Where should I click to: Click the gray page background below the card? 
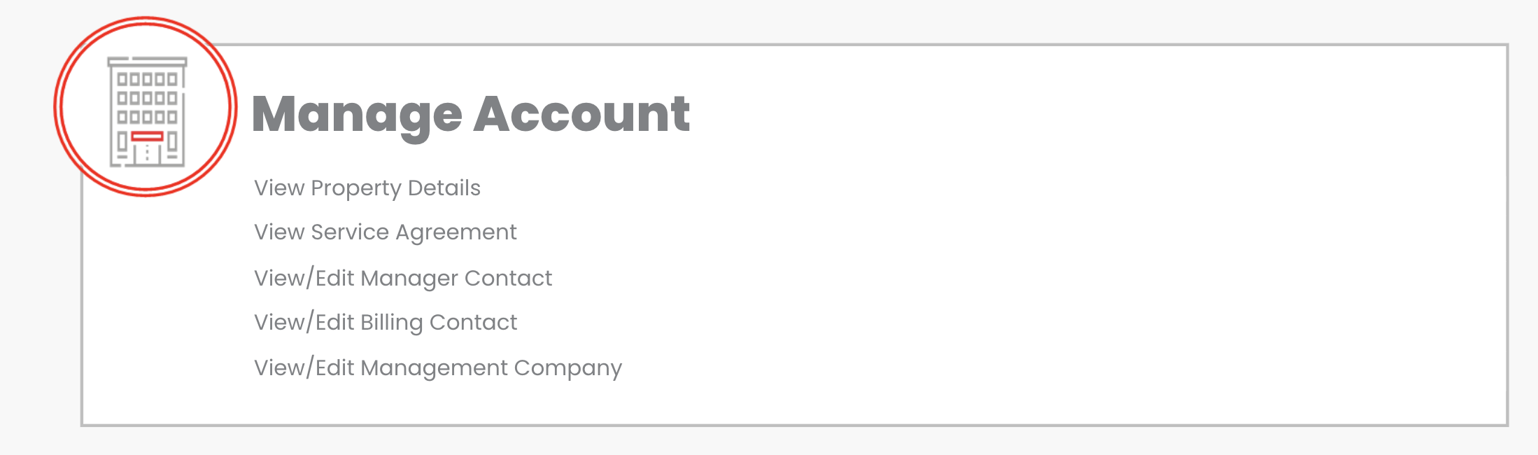click(770, 442)
